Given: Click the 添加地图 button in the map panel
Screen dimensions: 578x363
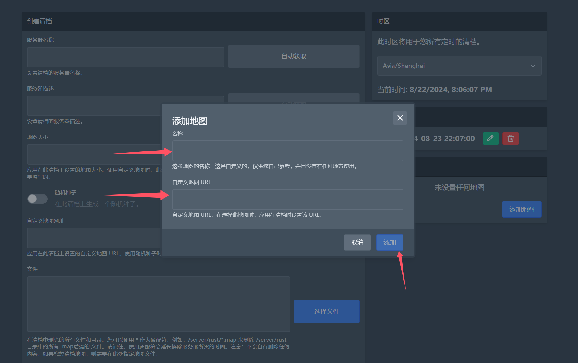Looking at the screenshot, I should coord(522,210).
